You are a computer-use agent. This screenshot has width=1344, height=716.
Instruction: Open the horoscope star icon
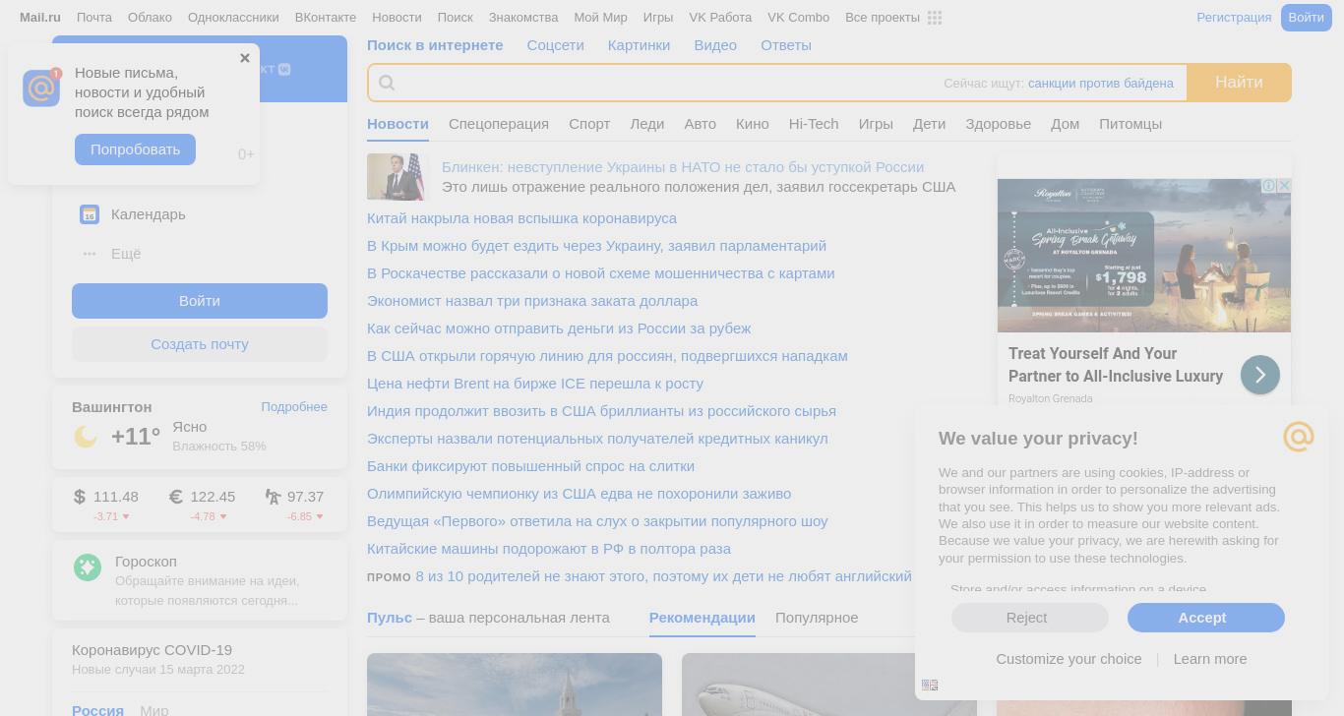point(88,567)
